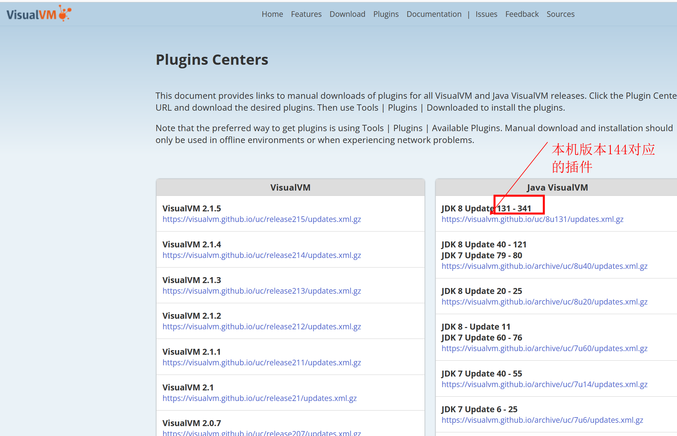Open the archive 7u6 updates.xml.gz link
The height and width of the screenshot is (436, 677).
pos(542,420)
